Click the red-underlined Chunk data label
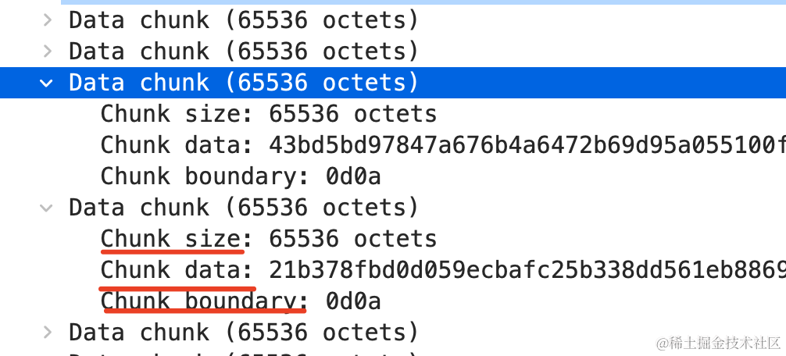Image resolution: width=786 pixels, height=356 pixels. [172, 269]
